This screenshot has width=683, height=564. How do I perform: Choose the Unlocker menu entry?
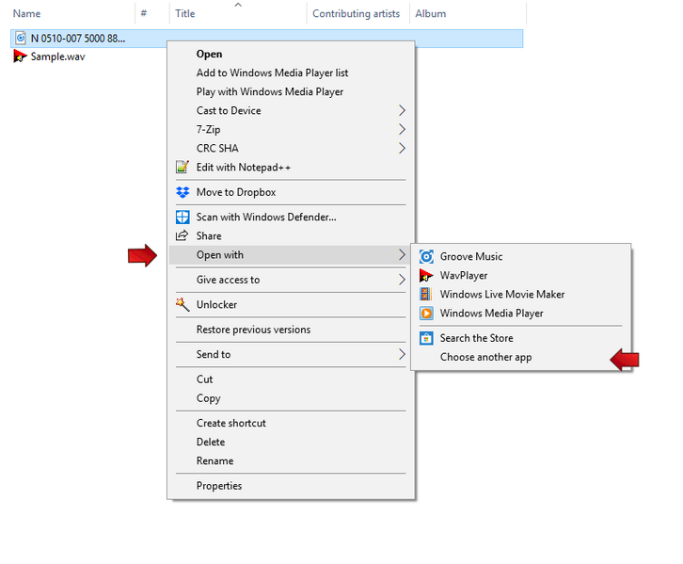click(x=291, y=305)
